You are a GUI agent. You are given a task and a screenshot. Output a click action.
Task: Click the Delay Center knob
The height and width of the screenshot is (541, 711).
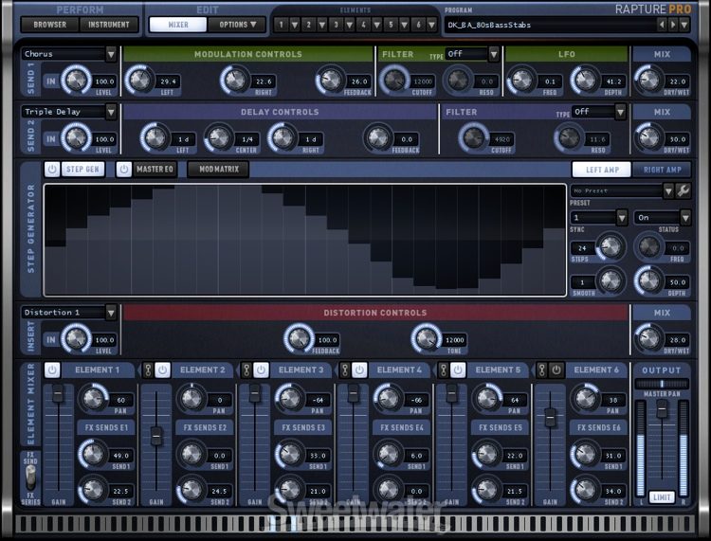coord(219,137)
